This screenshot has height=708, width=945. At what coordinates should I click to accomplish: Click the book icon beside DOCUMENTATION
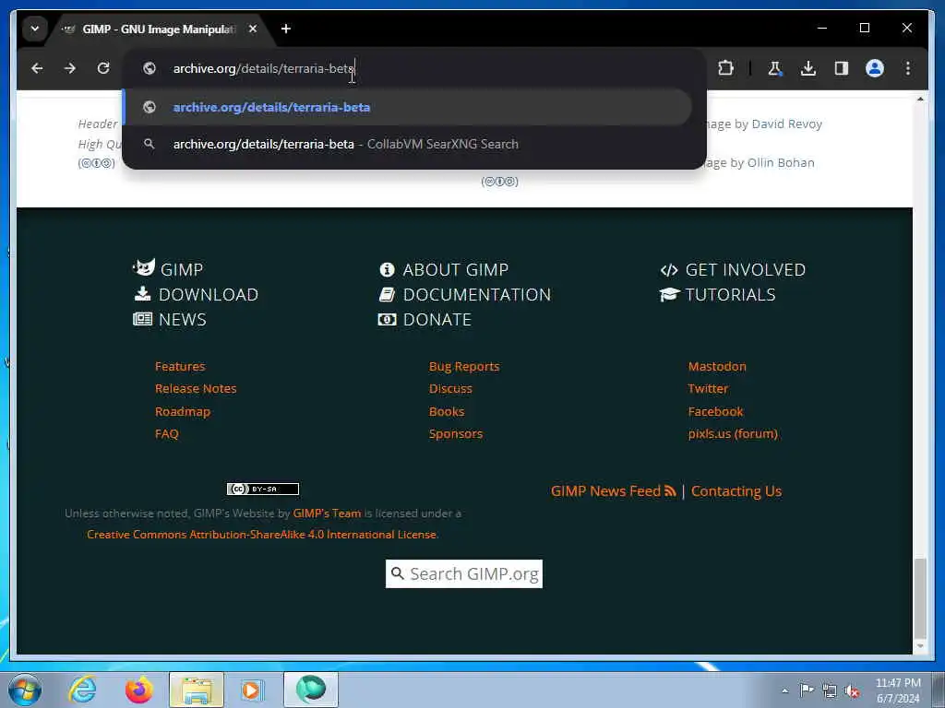pos(387,294)
